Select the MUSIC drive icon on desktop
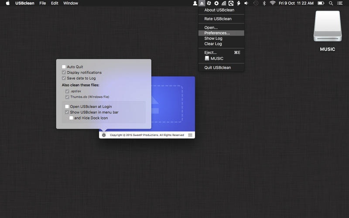The image size is (349, 218). pos(328,26)
